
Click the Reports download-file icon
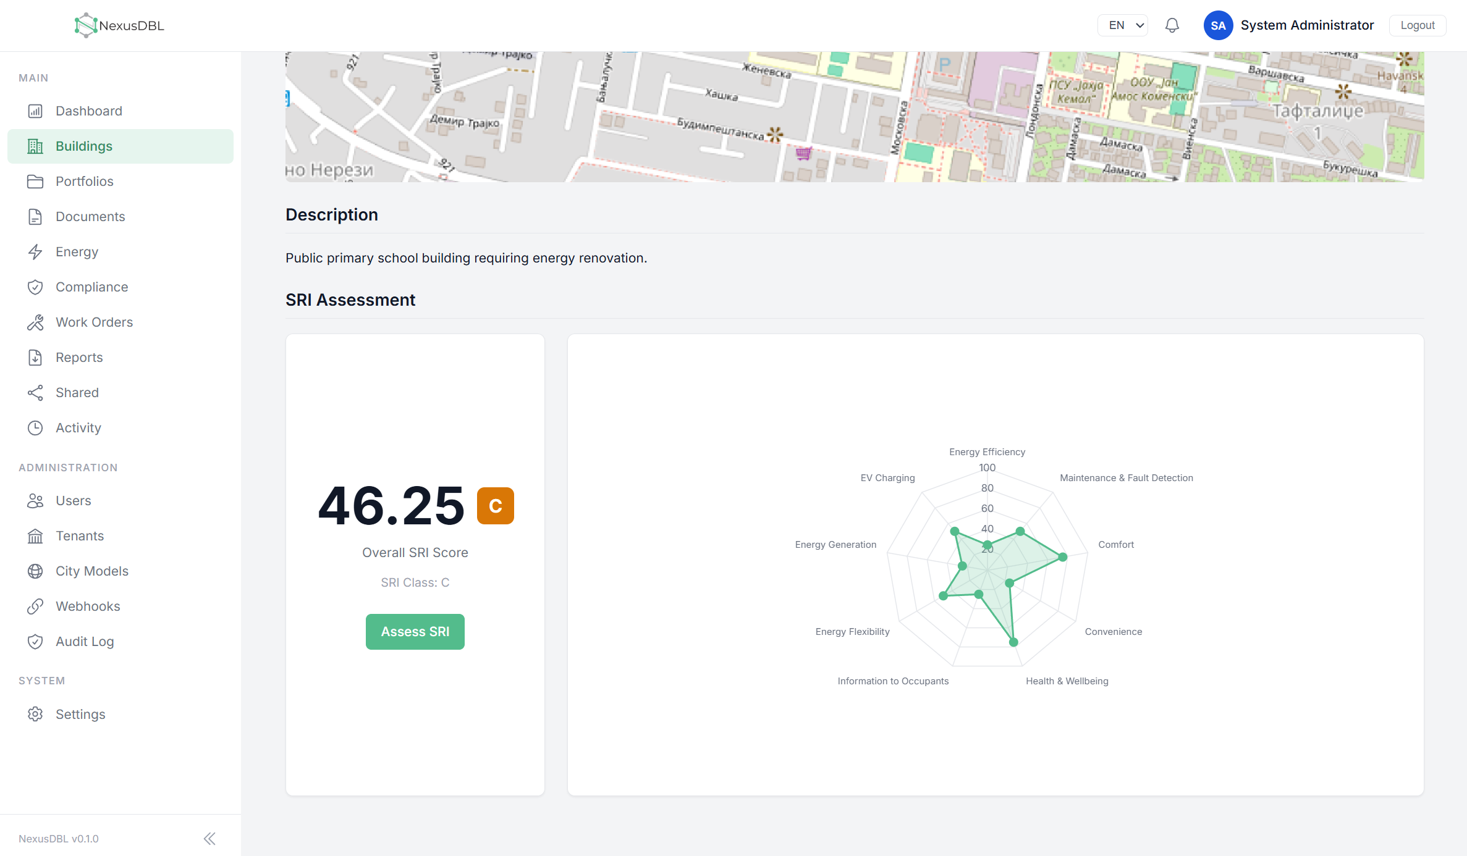coord(35,358)
